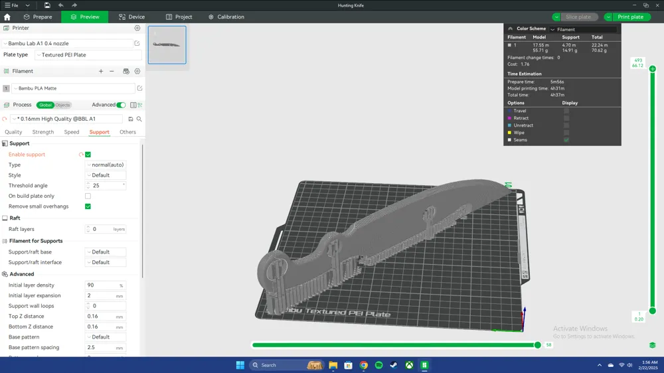Show Wipe display checkbox

(x=566, y=133)
